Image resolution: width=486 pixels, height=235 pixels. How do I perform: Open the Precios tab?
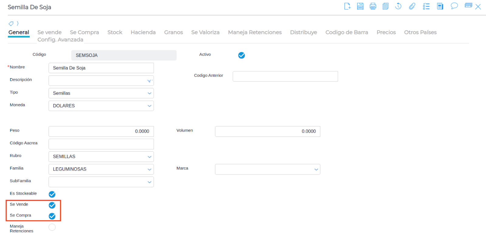tap(386, 32)
